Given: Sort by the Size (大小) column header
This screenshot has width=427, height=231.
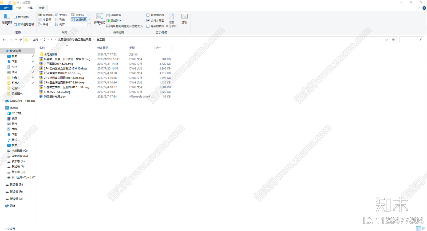Looking at the screenshot, I should pyautogui.click(x=164, y=48).
